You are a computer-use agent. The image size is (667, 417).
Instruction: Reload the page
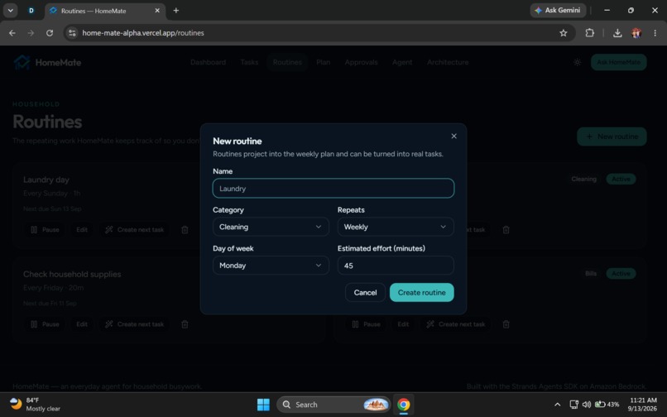click(x=50, y=33)
